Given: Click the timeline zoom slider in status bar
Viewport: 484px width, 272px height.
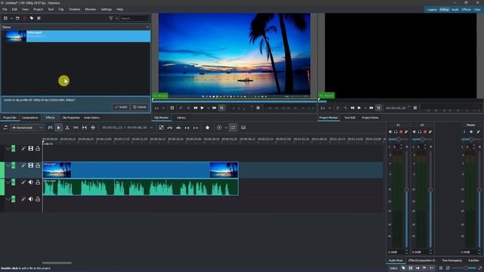Looking at the screenshot, I should coord(465,268).
